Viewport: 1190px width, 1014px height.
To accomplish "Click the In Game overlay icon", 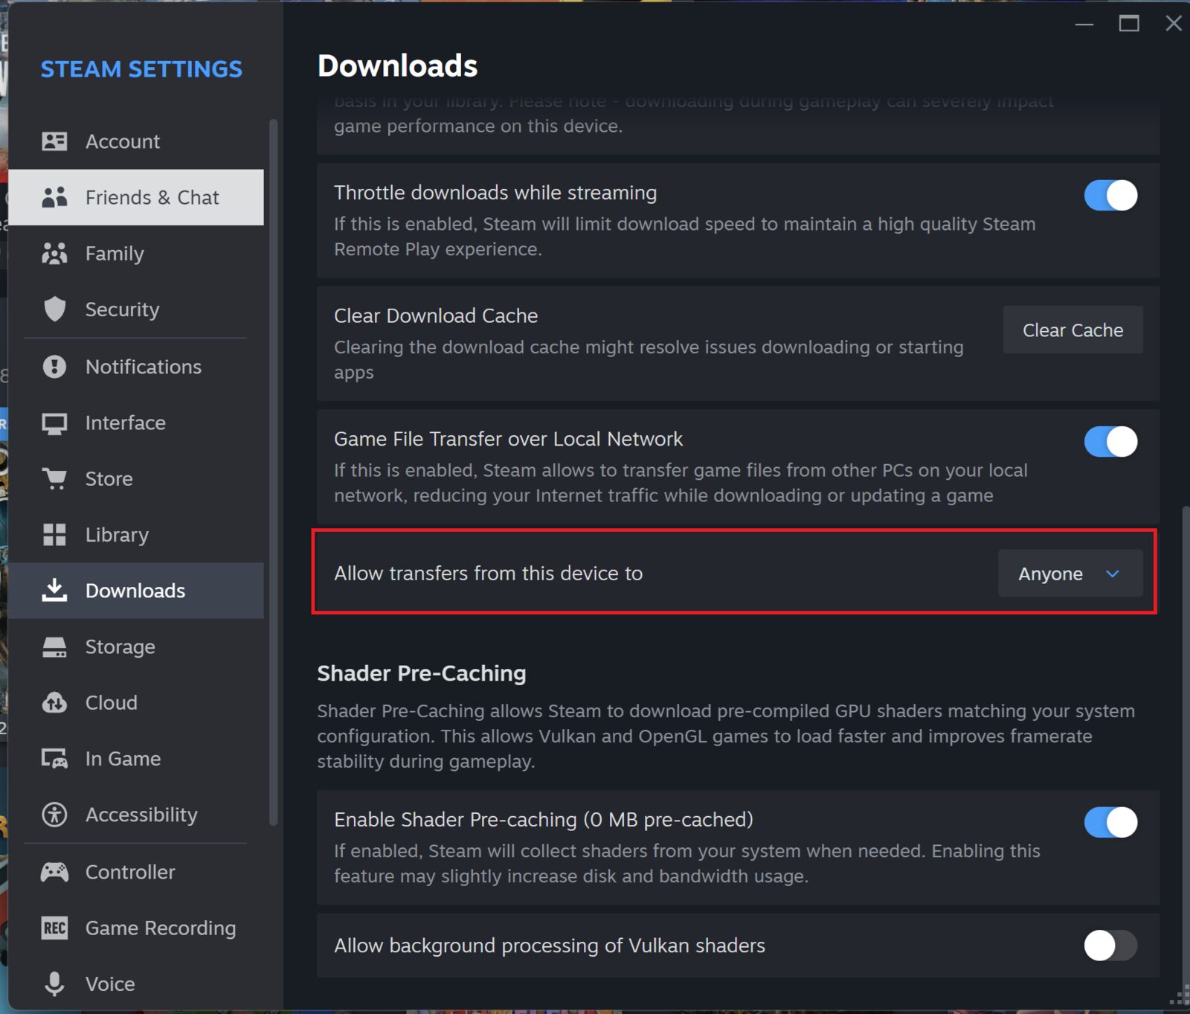I will pos(54,759).
